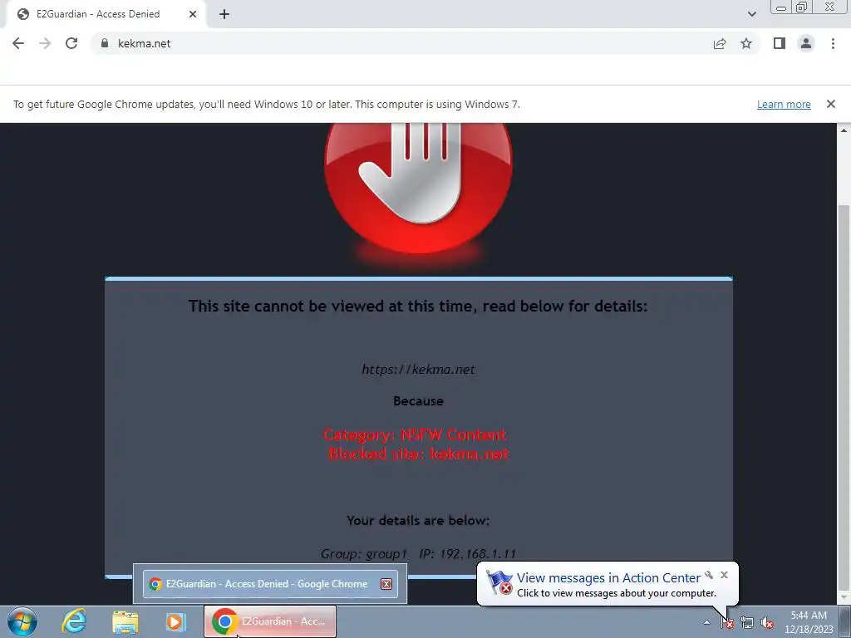Click the 'Blocked site: kekma.net' text
The image size is (851, 638).
coord(419,454)
